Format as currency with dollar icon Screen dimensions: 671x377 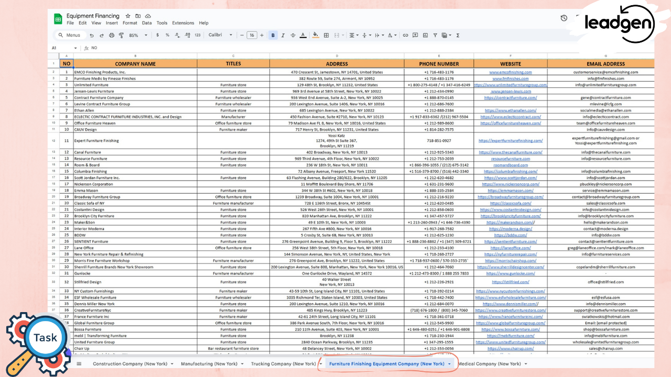(158, 36)
